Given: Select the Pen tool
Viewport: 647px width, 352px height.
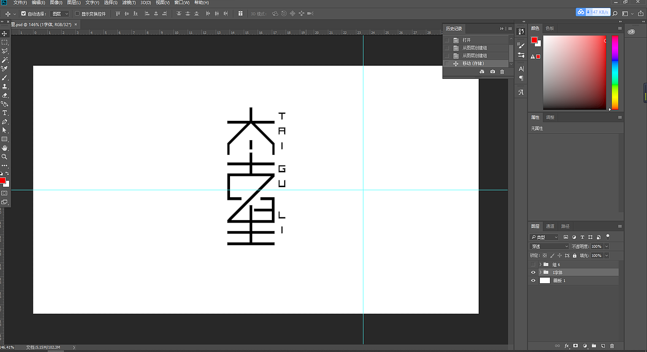Looking at the screenshot, I should pos(5,122).
